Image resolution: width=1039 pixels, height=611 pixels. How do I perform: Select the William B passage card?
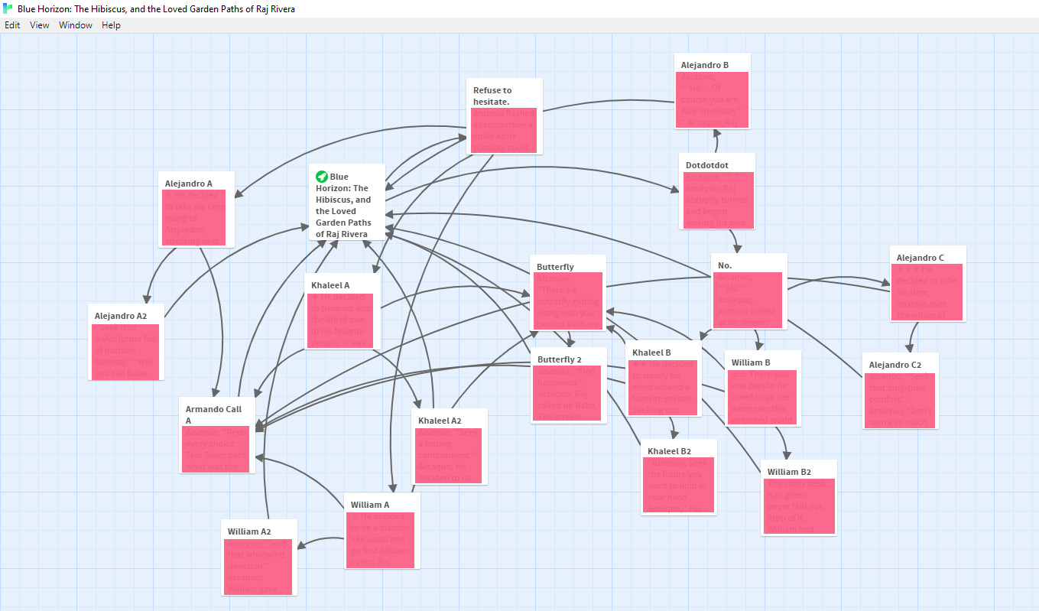(763, 388)
